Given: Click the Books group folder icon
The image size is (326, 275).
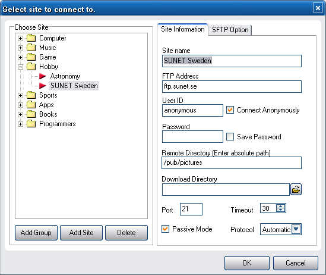Looking at the screenshot, I should [31, 114].
